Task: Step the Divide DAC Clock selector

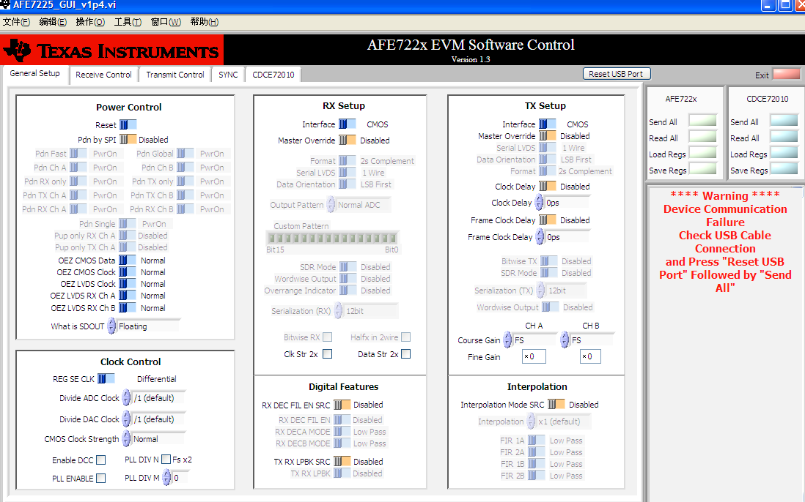Action: (x=126, y=419)
